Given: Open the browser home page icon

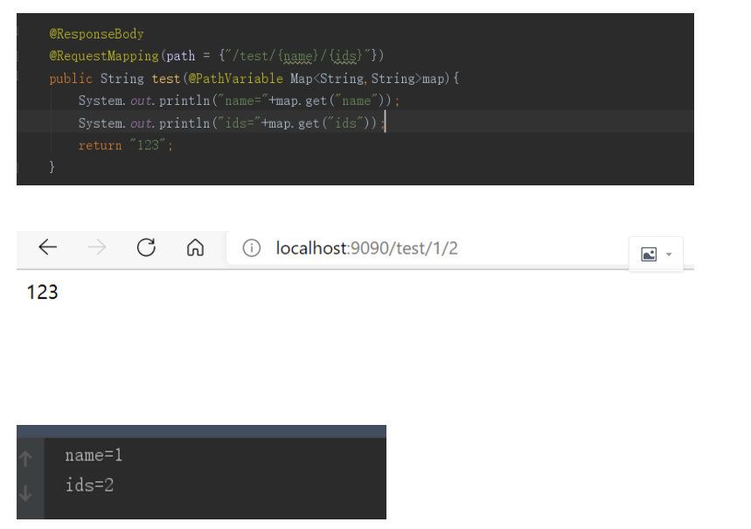Looking at the screenshot, I should coord(196,247).
